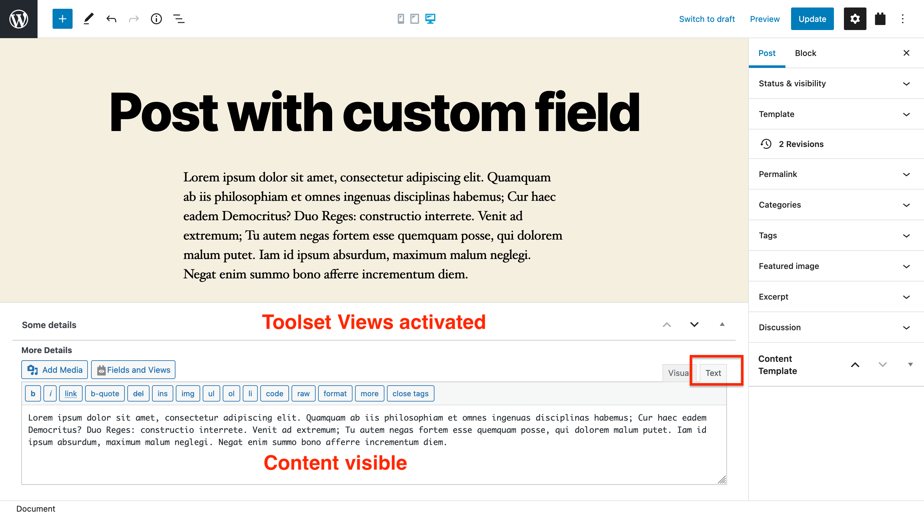Switch to tablet preview
This screenshot has width=924, height=516.
click(x=415, y=19)
